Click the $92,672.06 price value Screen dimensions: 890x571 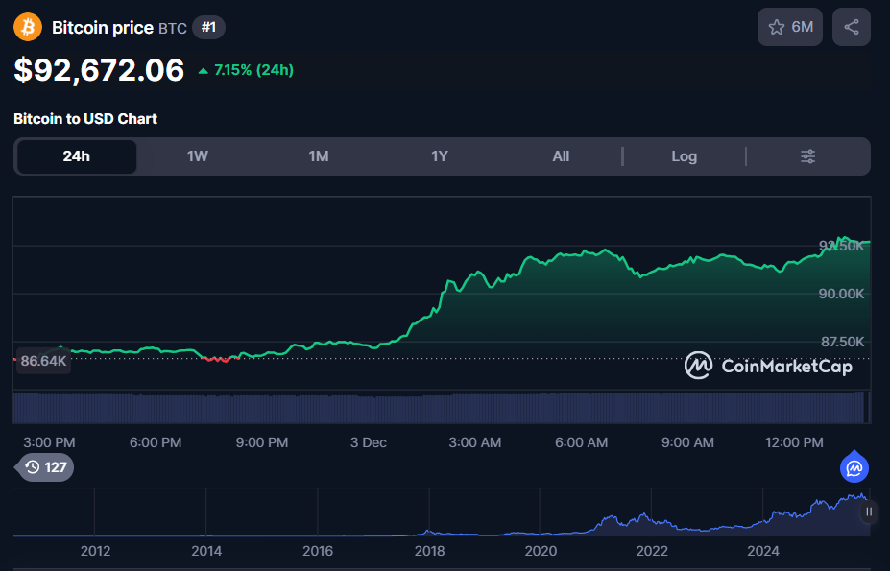pos(99,70)
